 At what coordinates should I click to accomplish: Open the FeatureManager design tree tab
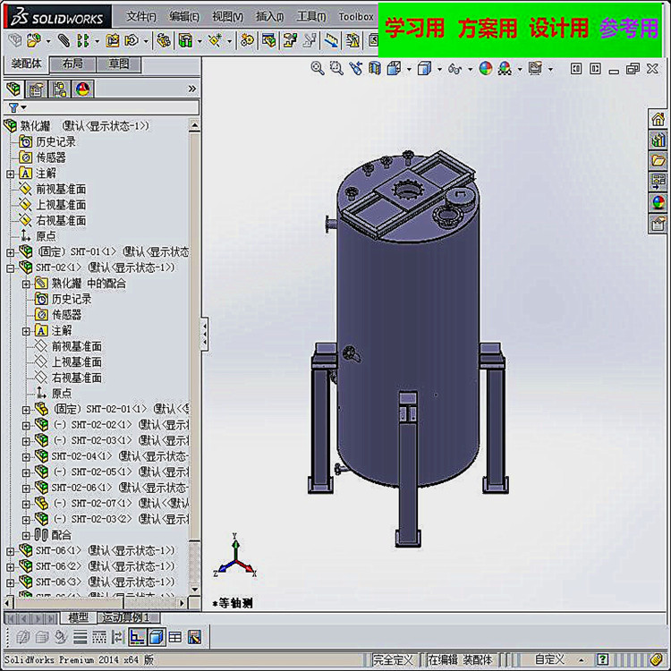[x=13, y=89]
